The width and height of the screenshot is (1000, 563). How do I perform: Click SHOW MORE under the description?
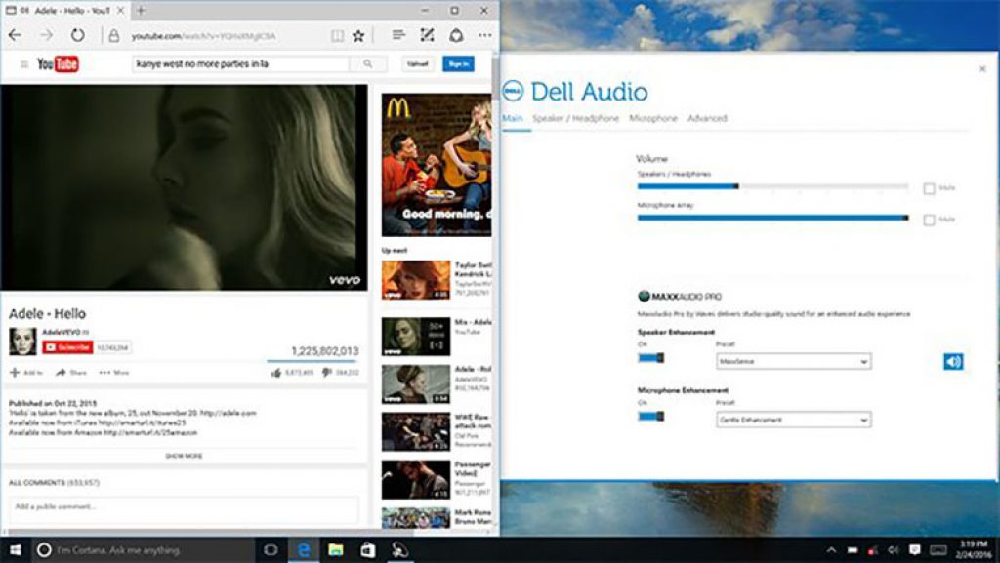184,456
